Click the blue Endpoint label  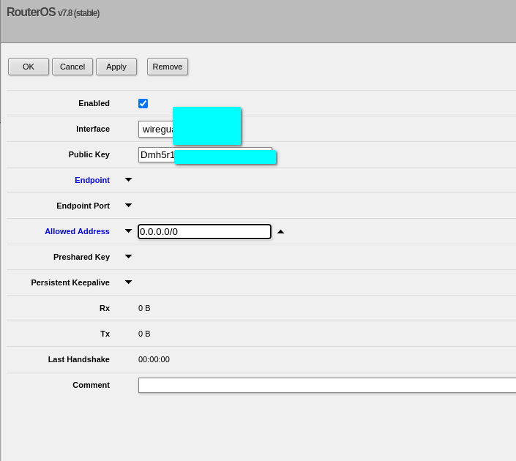coord(92,180)
